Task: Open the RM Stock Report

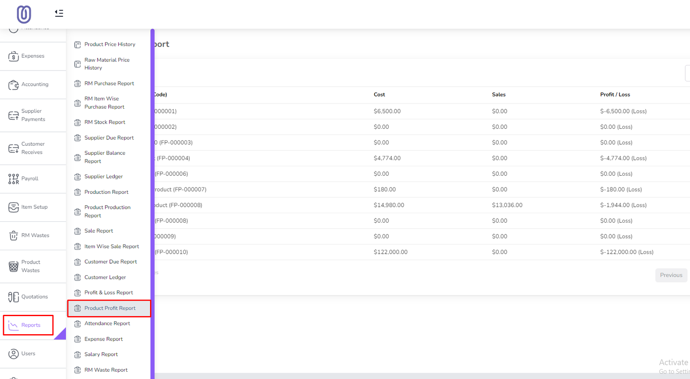Action: [x=105, y=122]
